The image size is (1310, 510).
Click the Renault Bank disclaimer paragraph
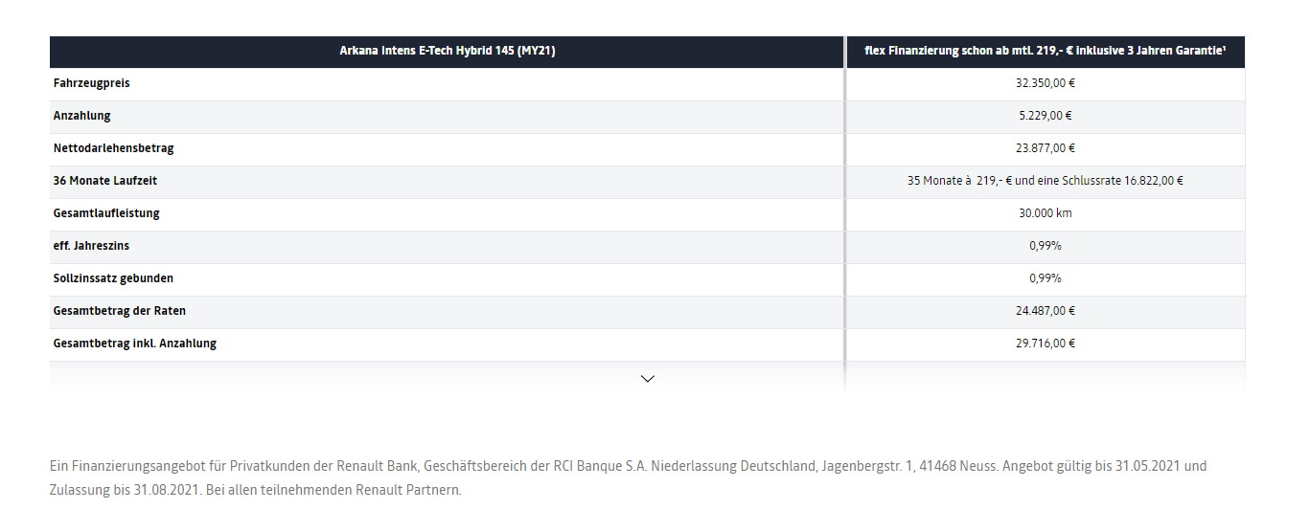(628, 477)
